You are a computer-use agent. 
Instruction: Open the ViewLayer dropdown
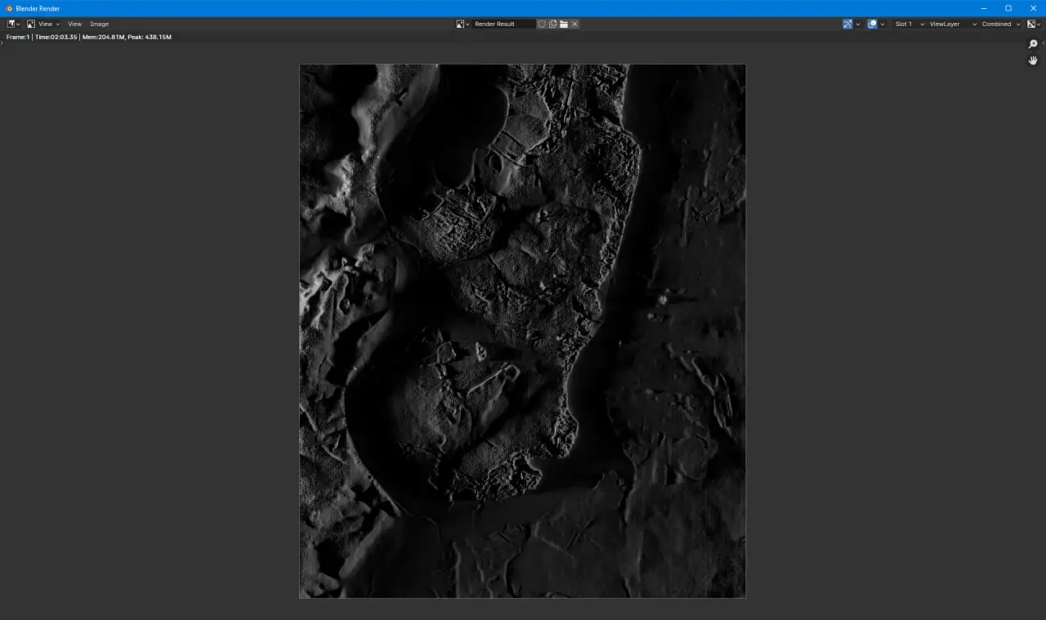click(x=952, y=24)
